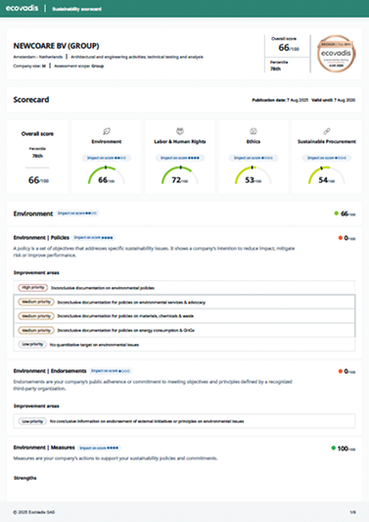The height and width of the screenshot is (522, 369).
Task: Click the Labor & Human Rights card title
Action: [180, 141]
